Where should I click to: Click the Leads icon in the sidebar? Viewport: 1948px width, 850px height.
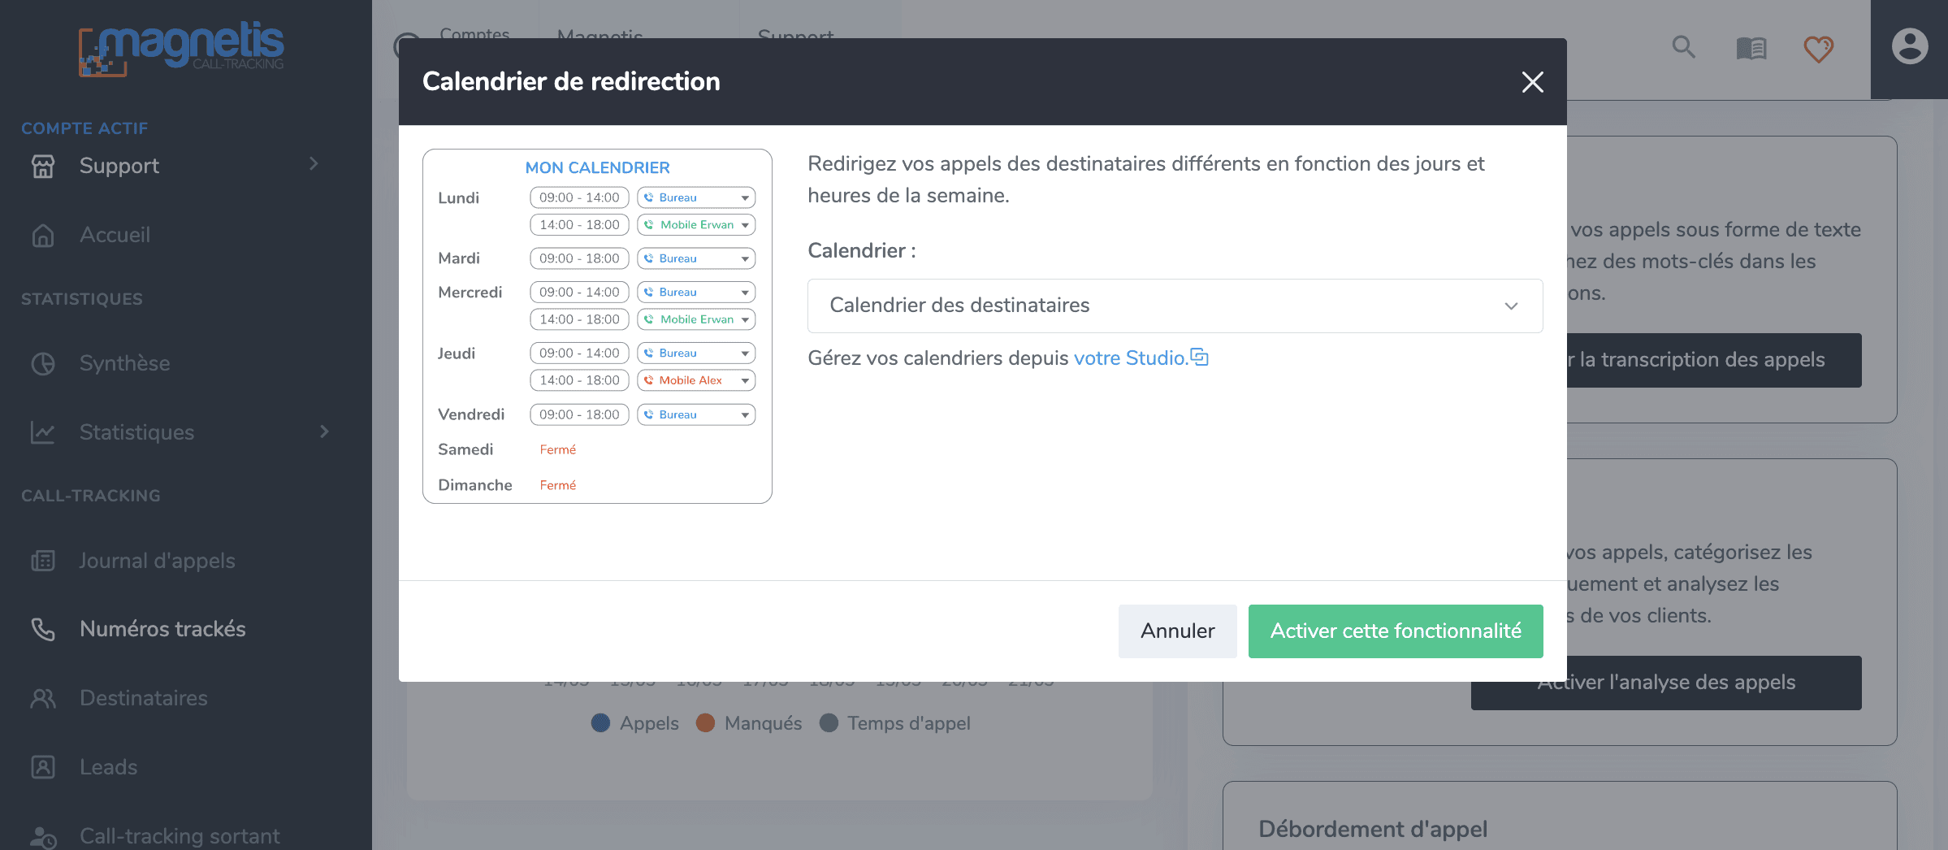pyautogui.click(x=43, y=766)
